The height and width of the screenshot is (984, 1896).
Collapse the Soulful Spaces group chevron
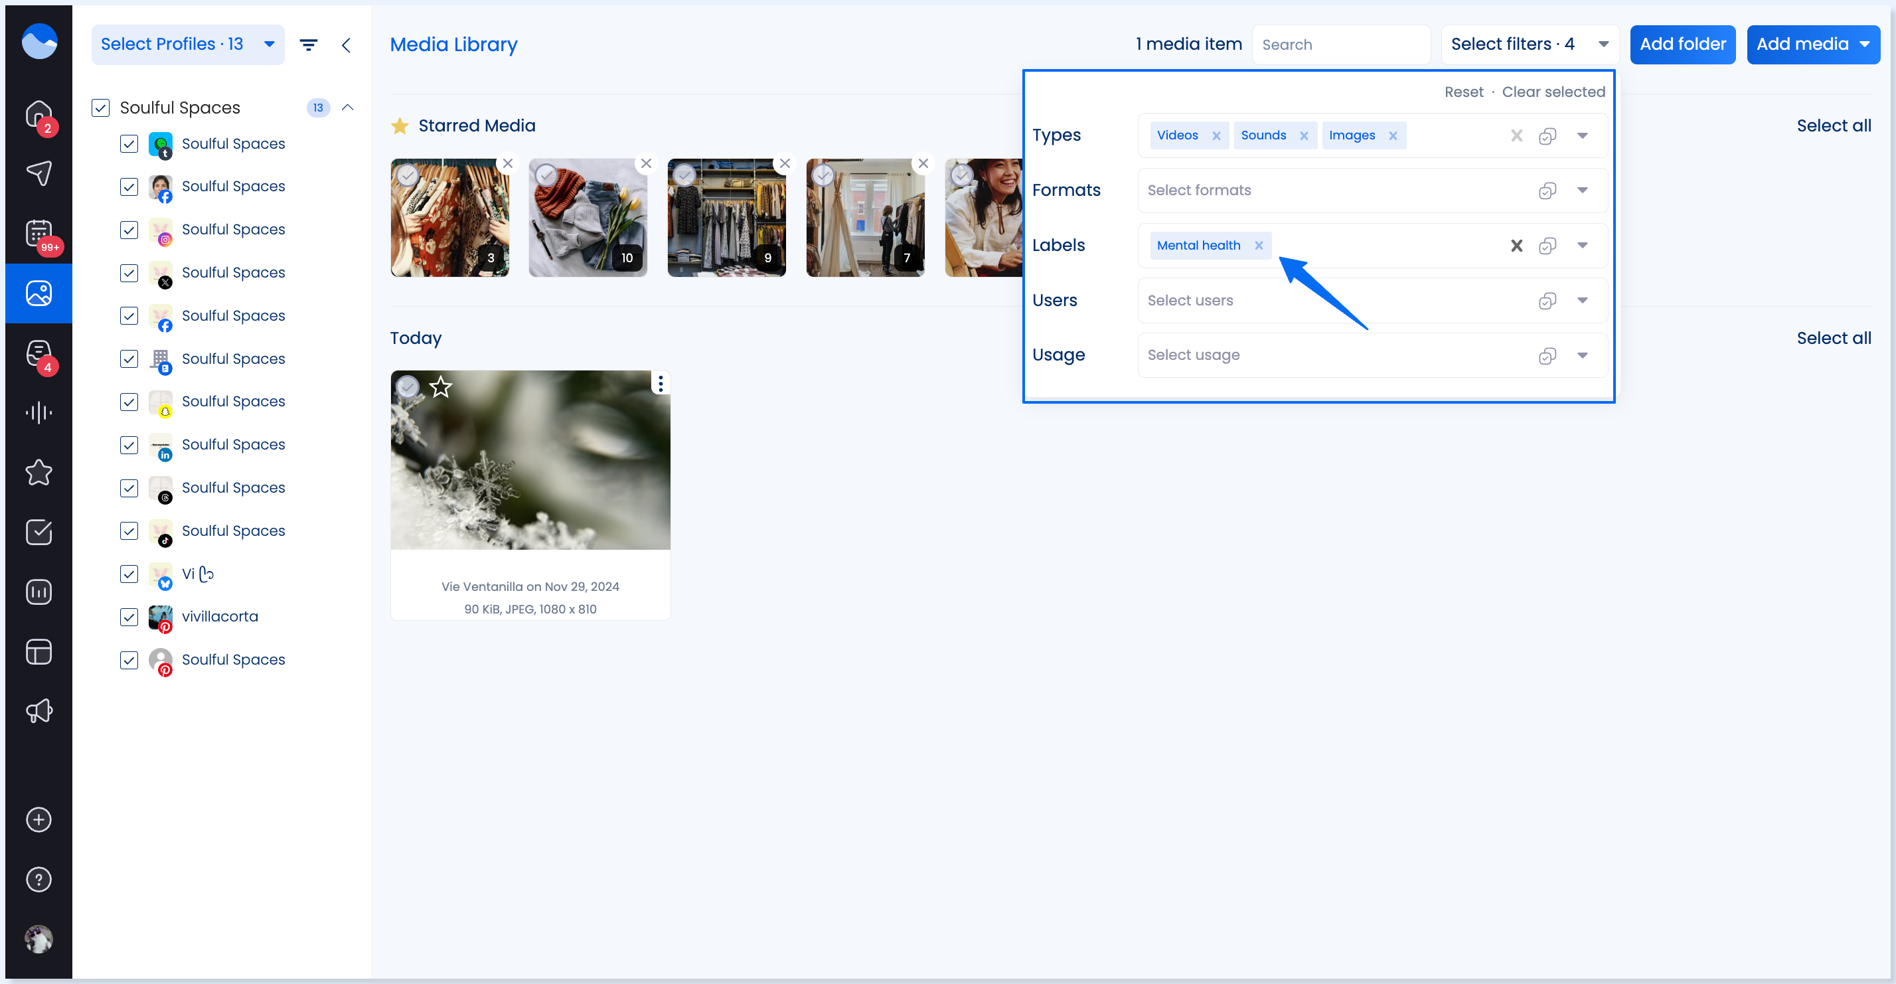[x=347, y=108]
